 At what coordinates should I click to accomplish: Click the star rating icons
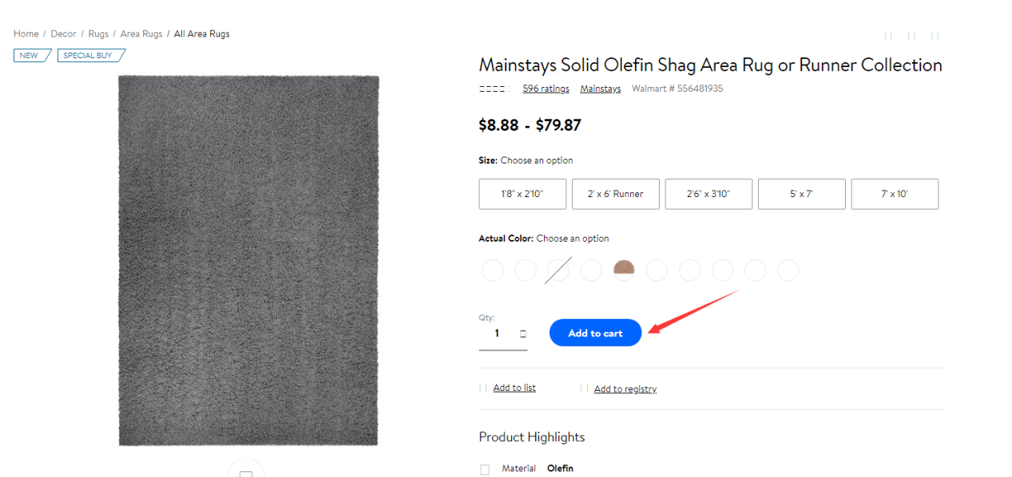click(494, 89)
